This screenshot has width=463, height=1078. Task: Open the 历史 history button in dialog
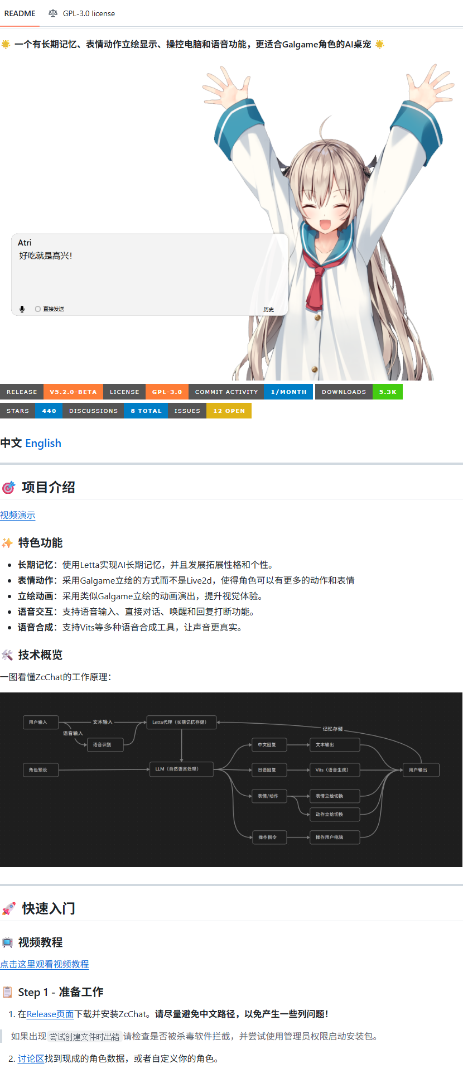click(269, 309)
